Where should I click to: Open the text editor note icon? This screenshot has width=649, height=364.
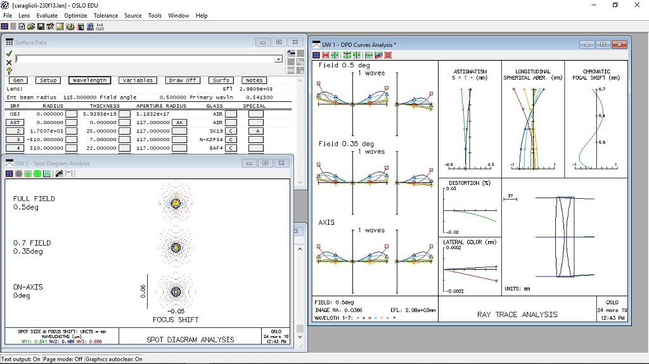(x=60, y=27)
